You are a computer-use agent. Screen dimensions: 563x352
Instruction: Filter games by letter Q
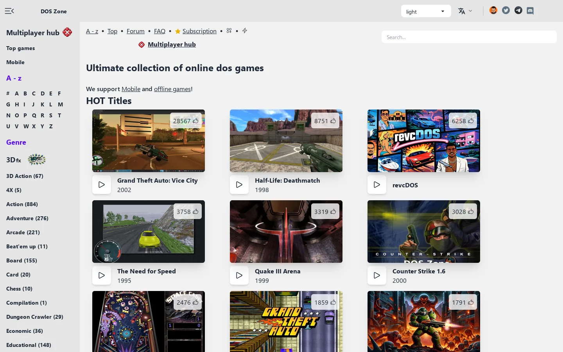click(x=34, y=115)
